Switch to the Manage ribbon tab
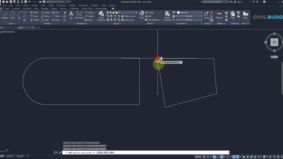283x159 pixels. tap(45, 8)
